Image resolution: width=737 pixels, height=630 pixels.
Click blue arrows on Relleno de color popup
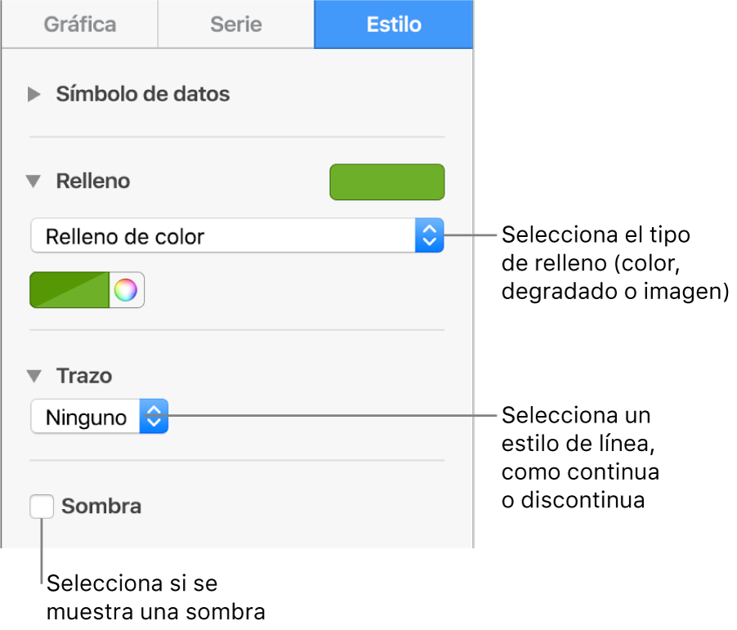click(430, 236)
